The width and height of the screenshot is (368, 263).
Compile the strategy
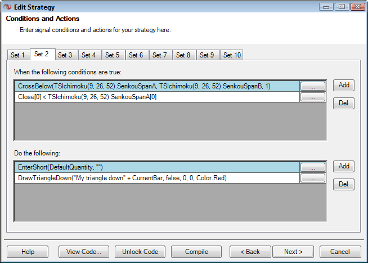tap(196, 252)
